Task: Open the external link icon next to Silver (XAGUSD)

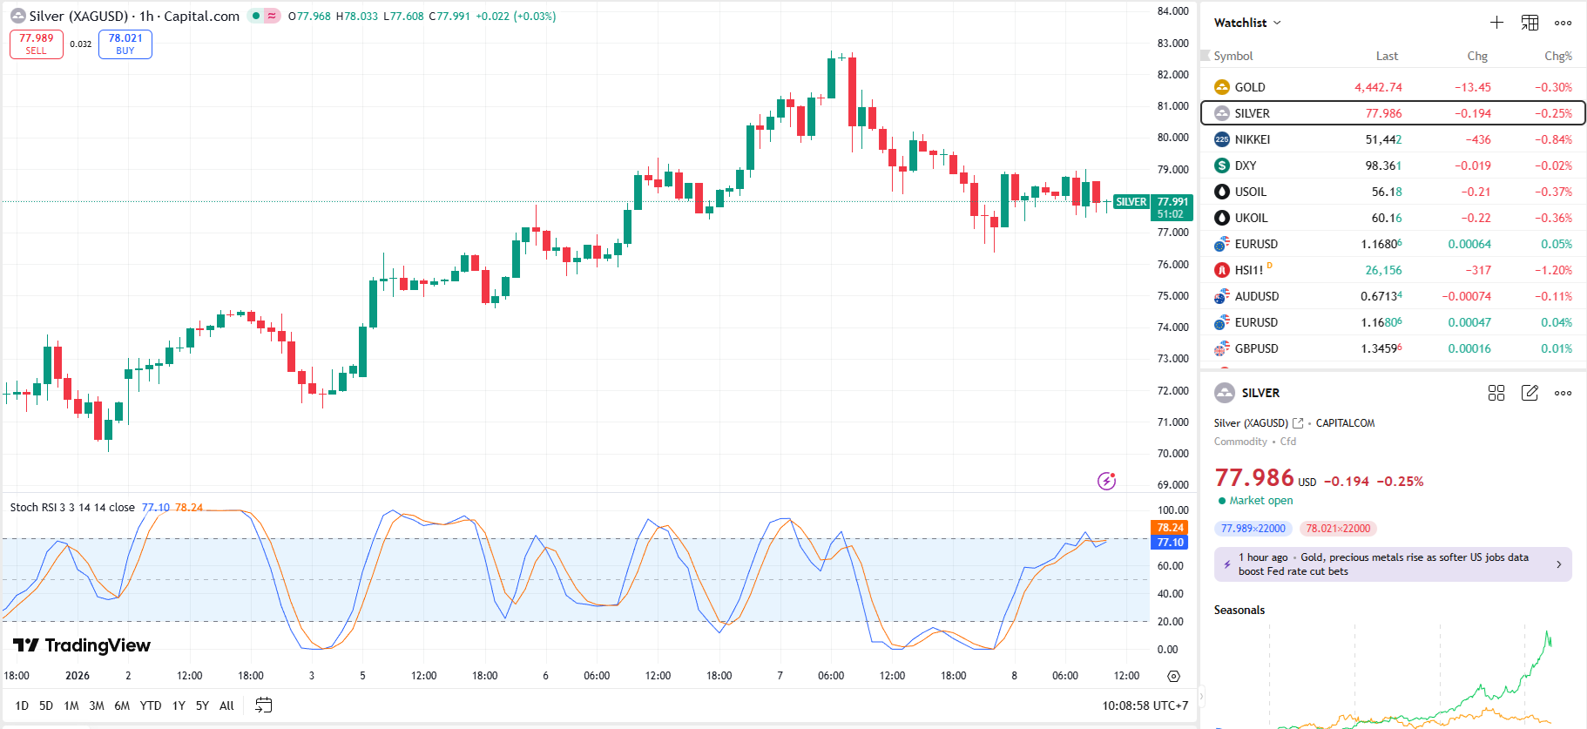Action: coord(1298,423)
